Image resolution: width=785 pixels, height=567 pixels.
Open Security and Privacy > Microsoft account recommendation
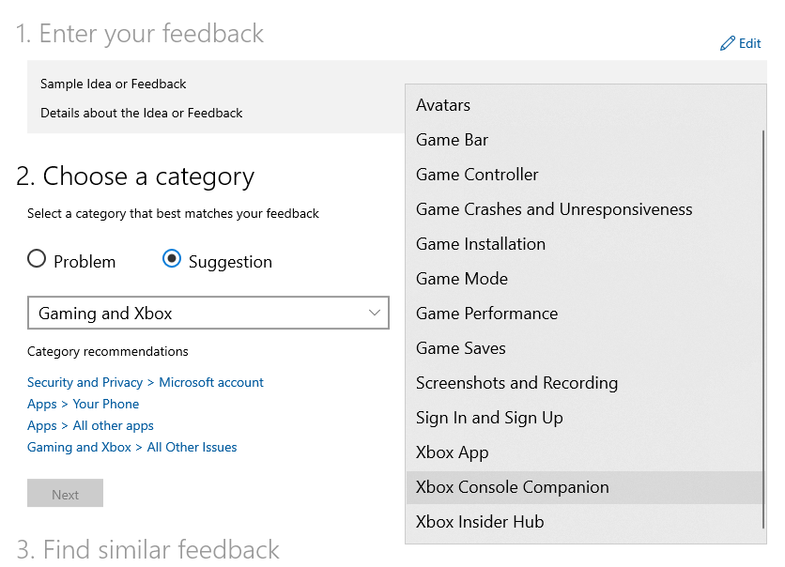pos(146,382)
